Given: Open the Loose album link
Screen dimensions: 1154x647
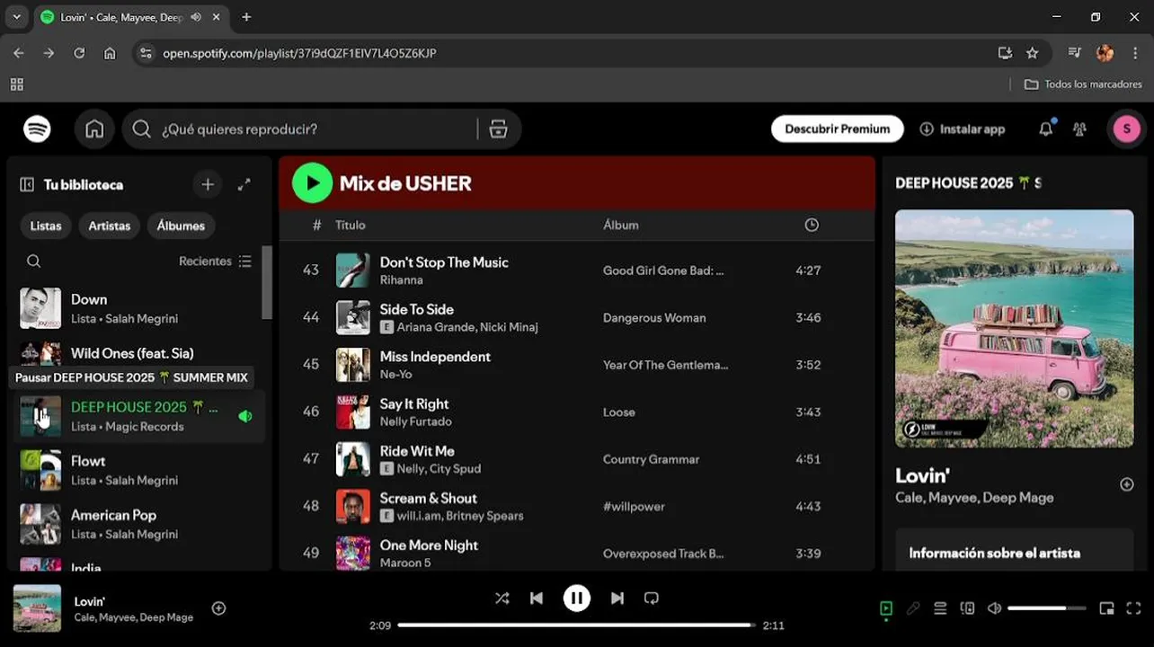Looking at the screenshot, I should [619, 412].
